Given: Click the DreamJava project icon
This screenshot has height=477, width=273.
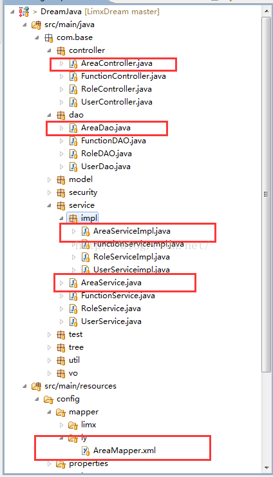Looking at the screenshot, I should (24, 12).
